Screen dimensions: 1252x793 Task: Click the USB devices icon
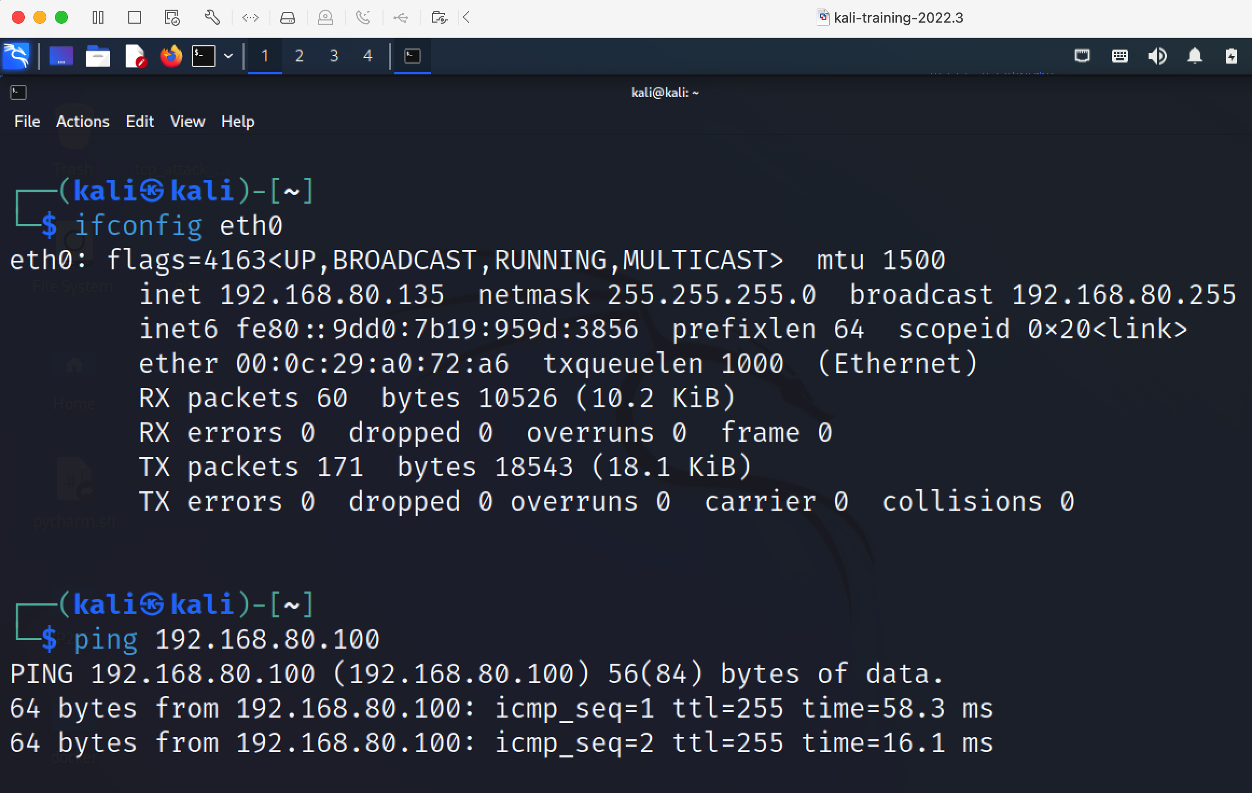(400, 18)
